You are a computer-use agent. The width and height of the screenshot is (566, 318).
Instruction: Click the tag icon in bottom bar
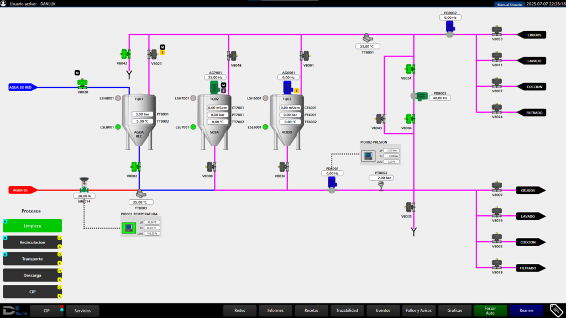556,310
